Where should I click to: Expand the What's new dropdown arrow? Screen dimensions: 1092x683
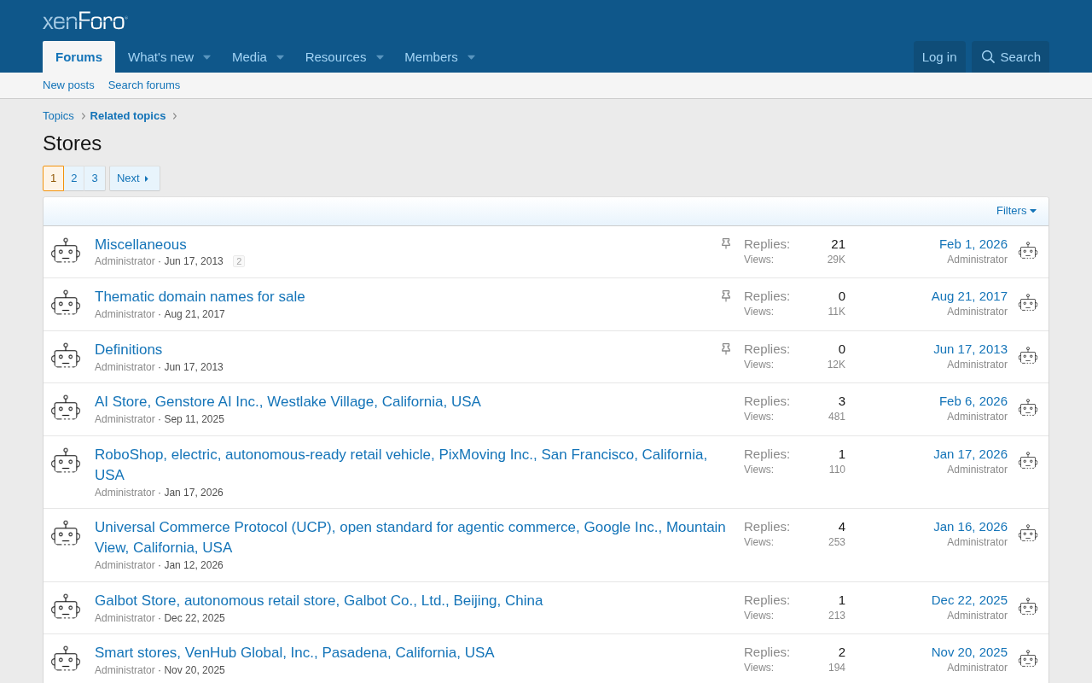(206, 57)
